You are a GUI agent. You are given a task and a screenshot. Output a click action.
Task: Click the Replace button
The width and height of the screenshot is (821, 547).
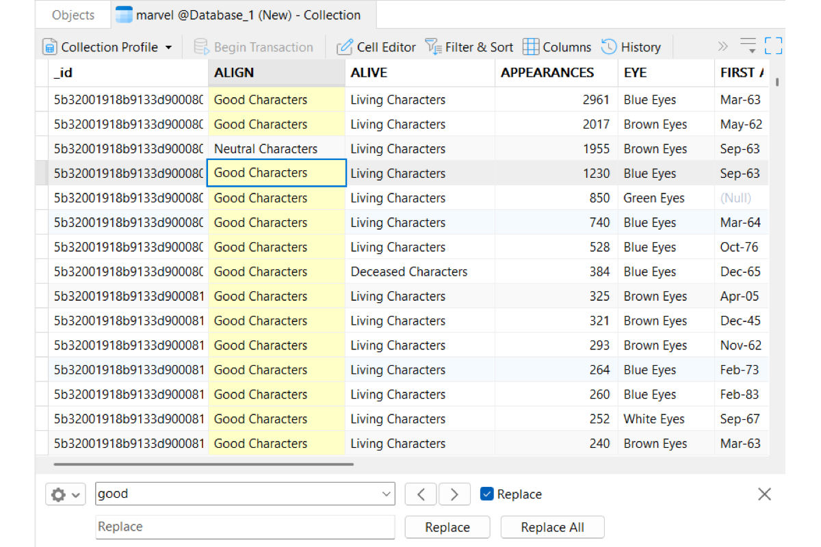[447, 527]
